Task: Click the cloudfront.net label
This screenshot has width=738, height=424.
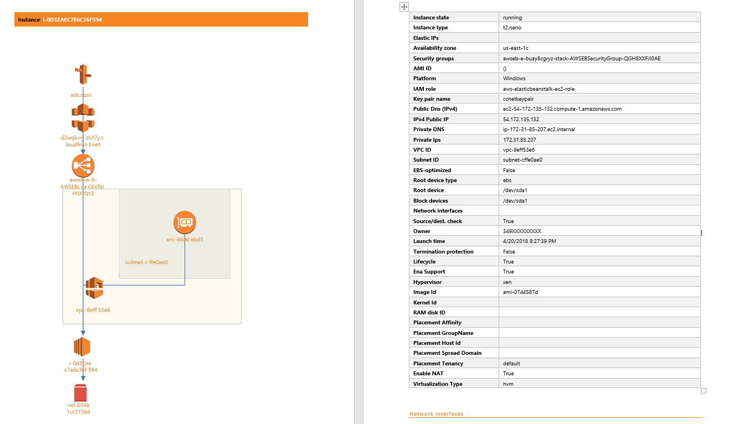Action: pos(83,141)
